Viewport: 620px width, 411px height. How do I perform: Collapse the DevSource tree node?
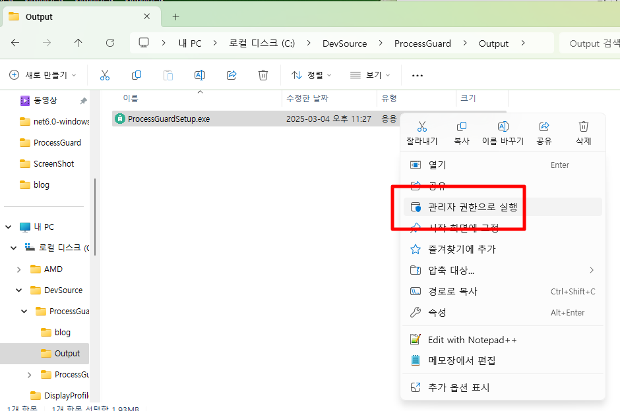18,290
